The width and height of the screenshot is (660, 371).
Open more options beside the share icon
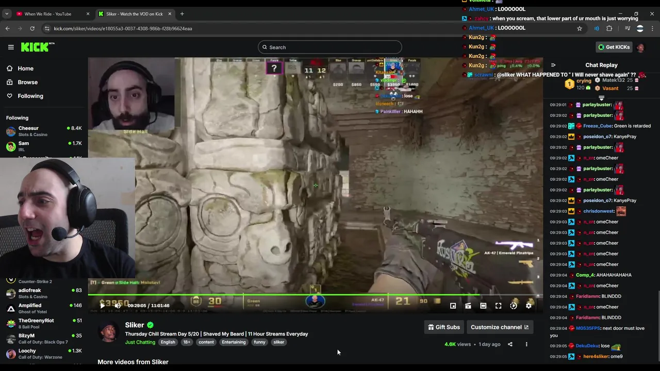526,344
